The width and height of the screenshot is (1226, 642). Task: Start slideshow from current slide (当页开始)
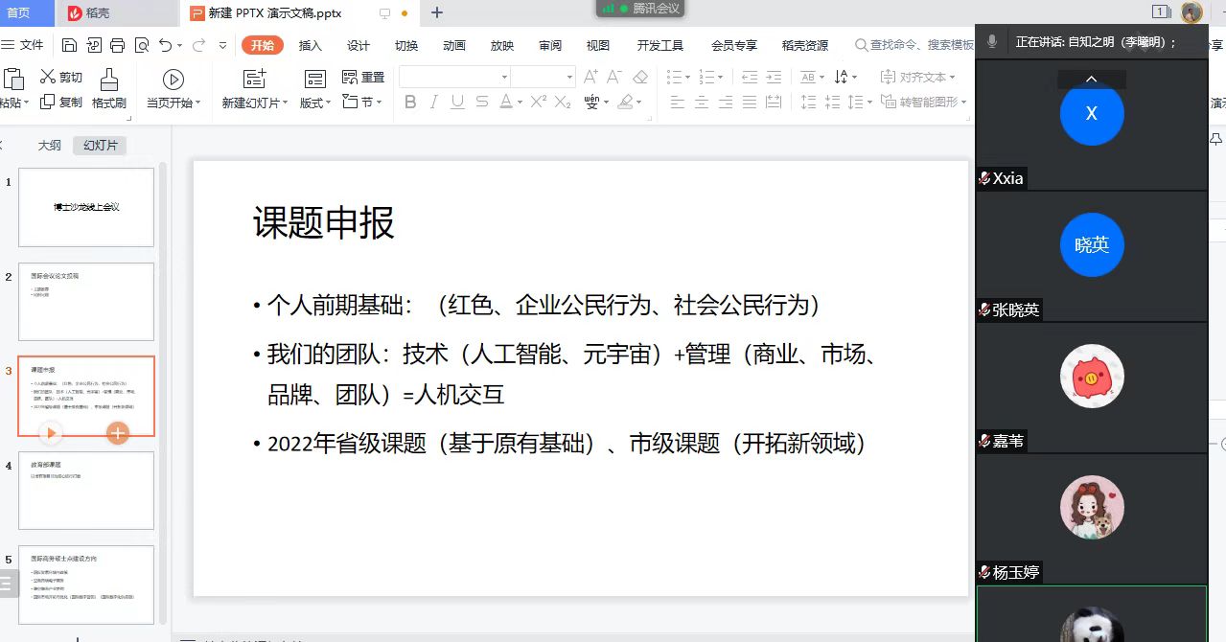click(173, 88)
